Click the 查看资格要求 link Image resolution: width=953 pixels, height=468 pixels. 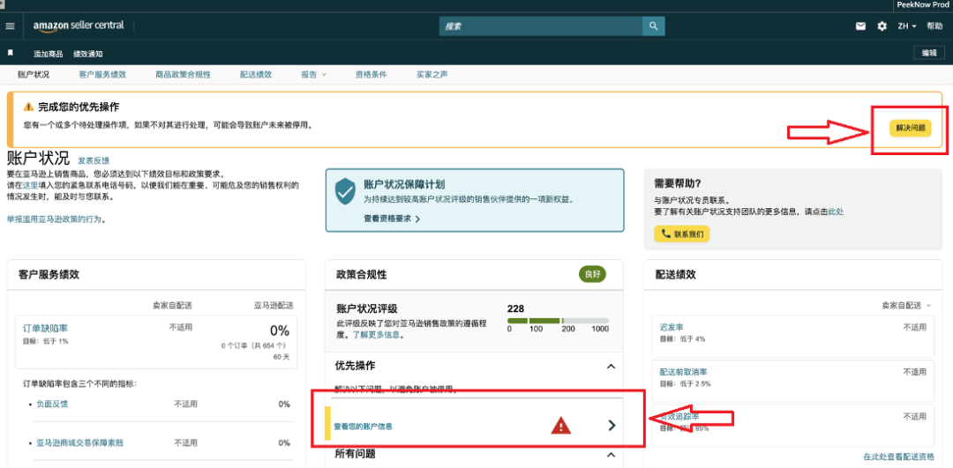point(392,219)
